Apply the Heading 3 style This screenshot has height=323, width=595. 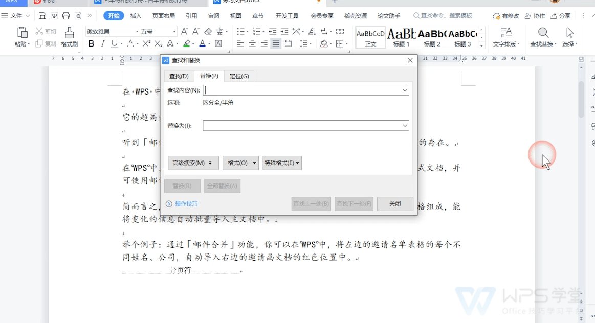pos(462,37)
